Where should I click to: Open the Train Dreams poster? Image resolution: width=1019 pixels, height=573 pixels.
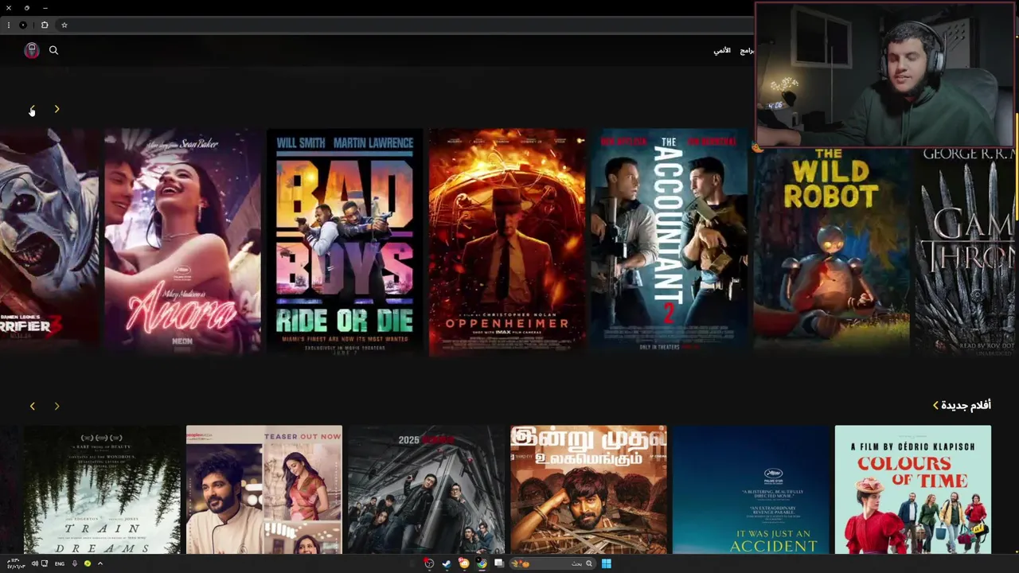tap(102, 489)
